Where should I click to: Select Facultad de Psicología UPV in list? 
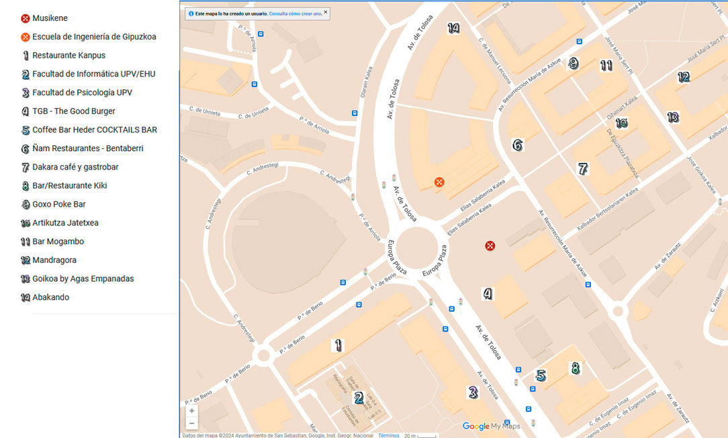click(82, 93)
